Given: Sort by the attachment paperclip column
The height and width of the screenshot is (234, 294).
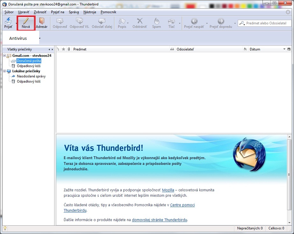Looking at the screenshot, I should [x=69, y=49].
